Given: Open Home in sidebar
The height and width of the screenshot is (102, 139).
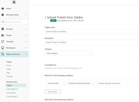Looking at the screenshot, I should pos(9,9).
